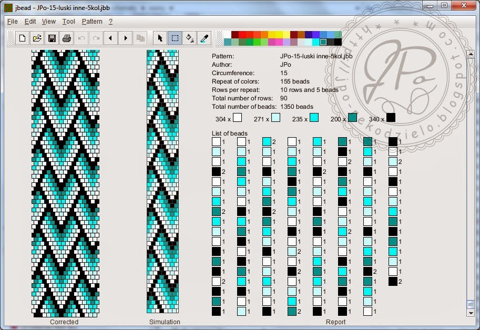The image size is (480, 330).
Task: Expand the View menu
Action: pos(49,22)
